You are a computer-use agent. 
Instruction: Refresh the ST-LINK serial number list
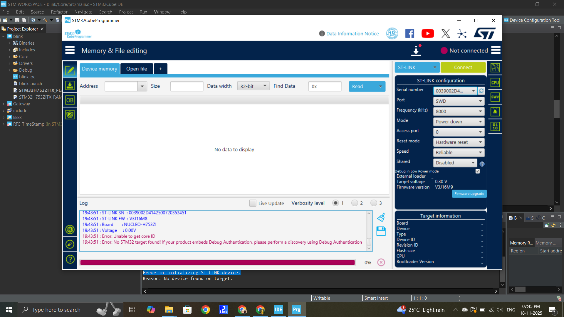click(481, 91)
